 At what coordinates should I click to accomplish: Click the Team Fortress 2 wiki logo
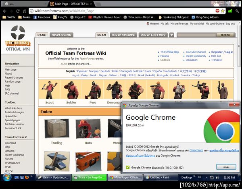[18, 38]
